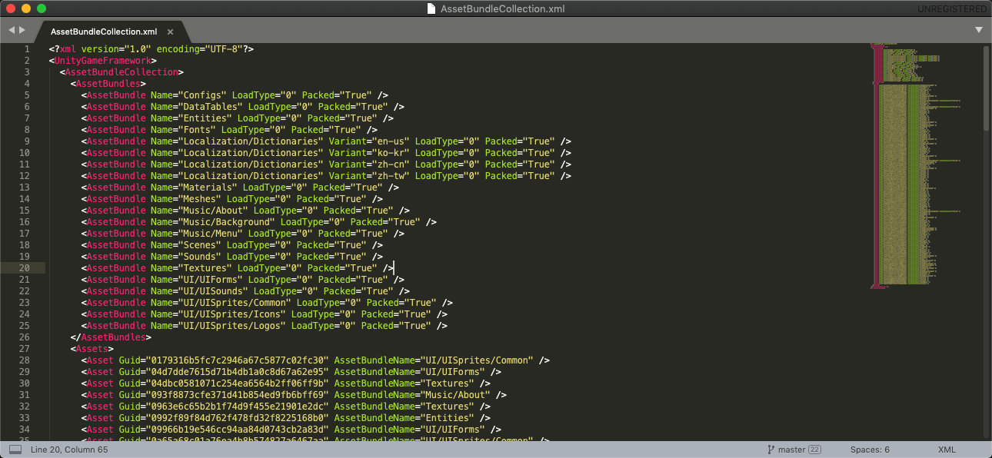Click the Assets opening tag
The width and height of the screenshot is (992, 458).
point(92,349)
